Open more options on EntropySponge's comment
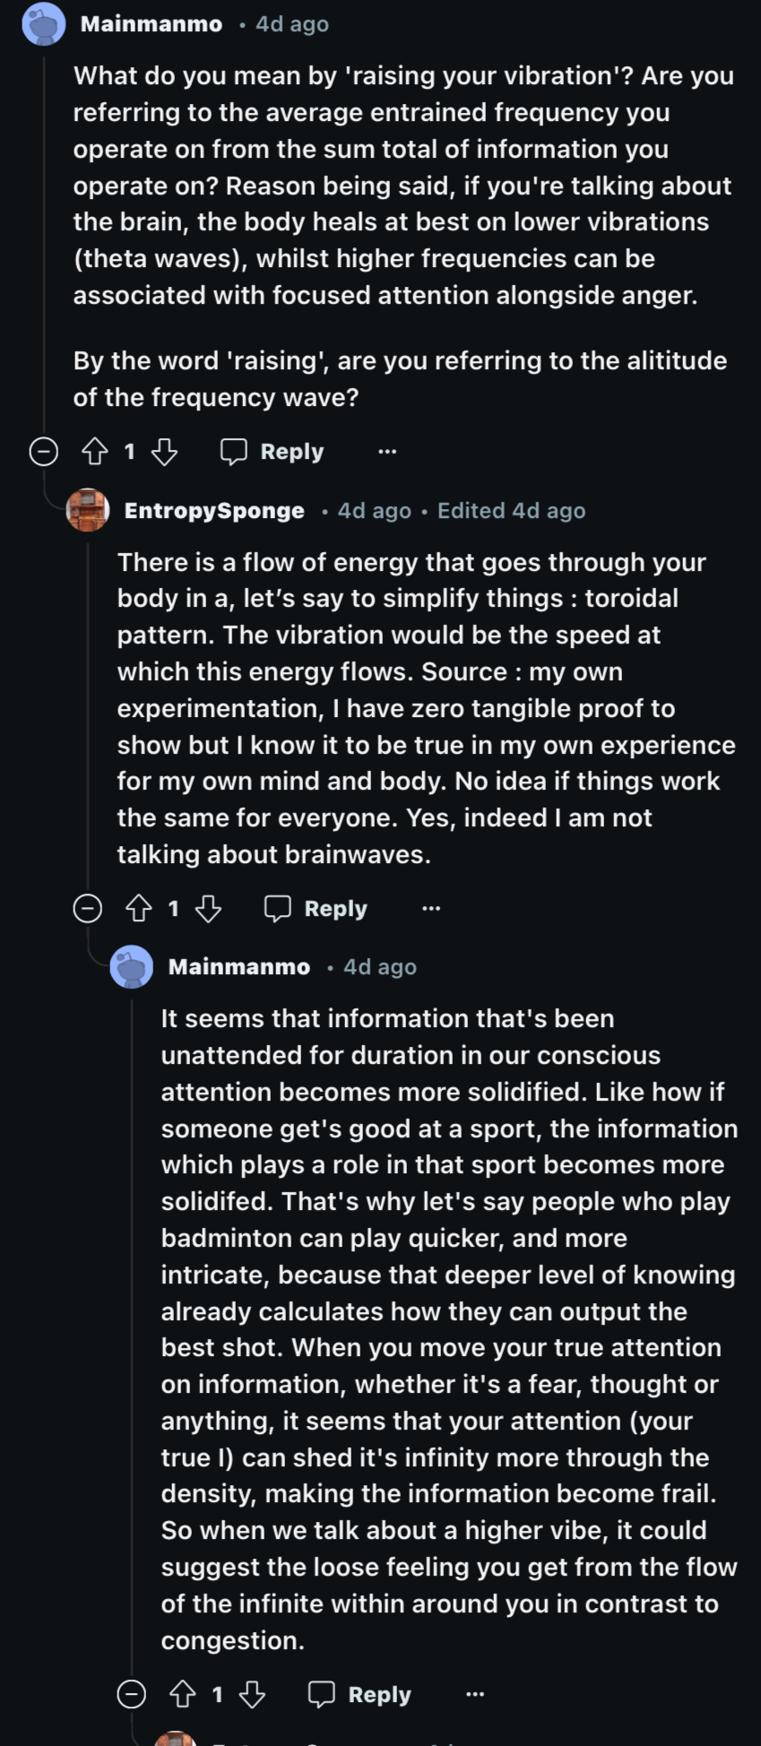 [431, 909]
